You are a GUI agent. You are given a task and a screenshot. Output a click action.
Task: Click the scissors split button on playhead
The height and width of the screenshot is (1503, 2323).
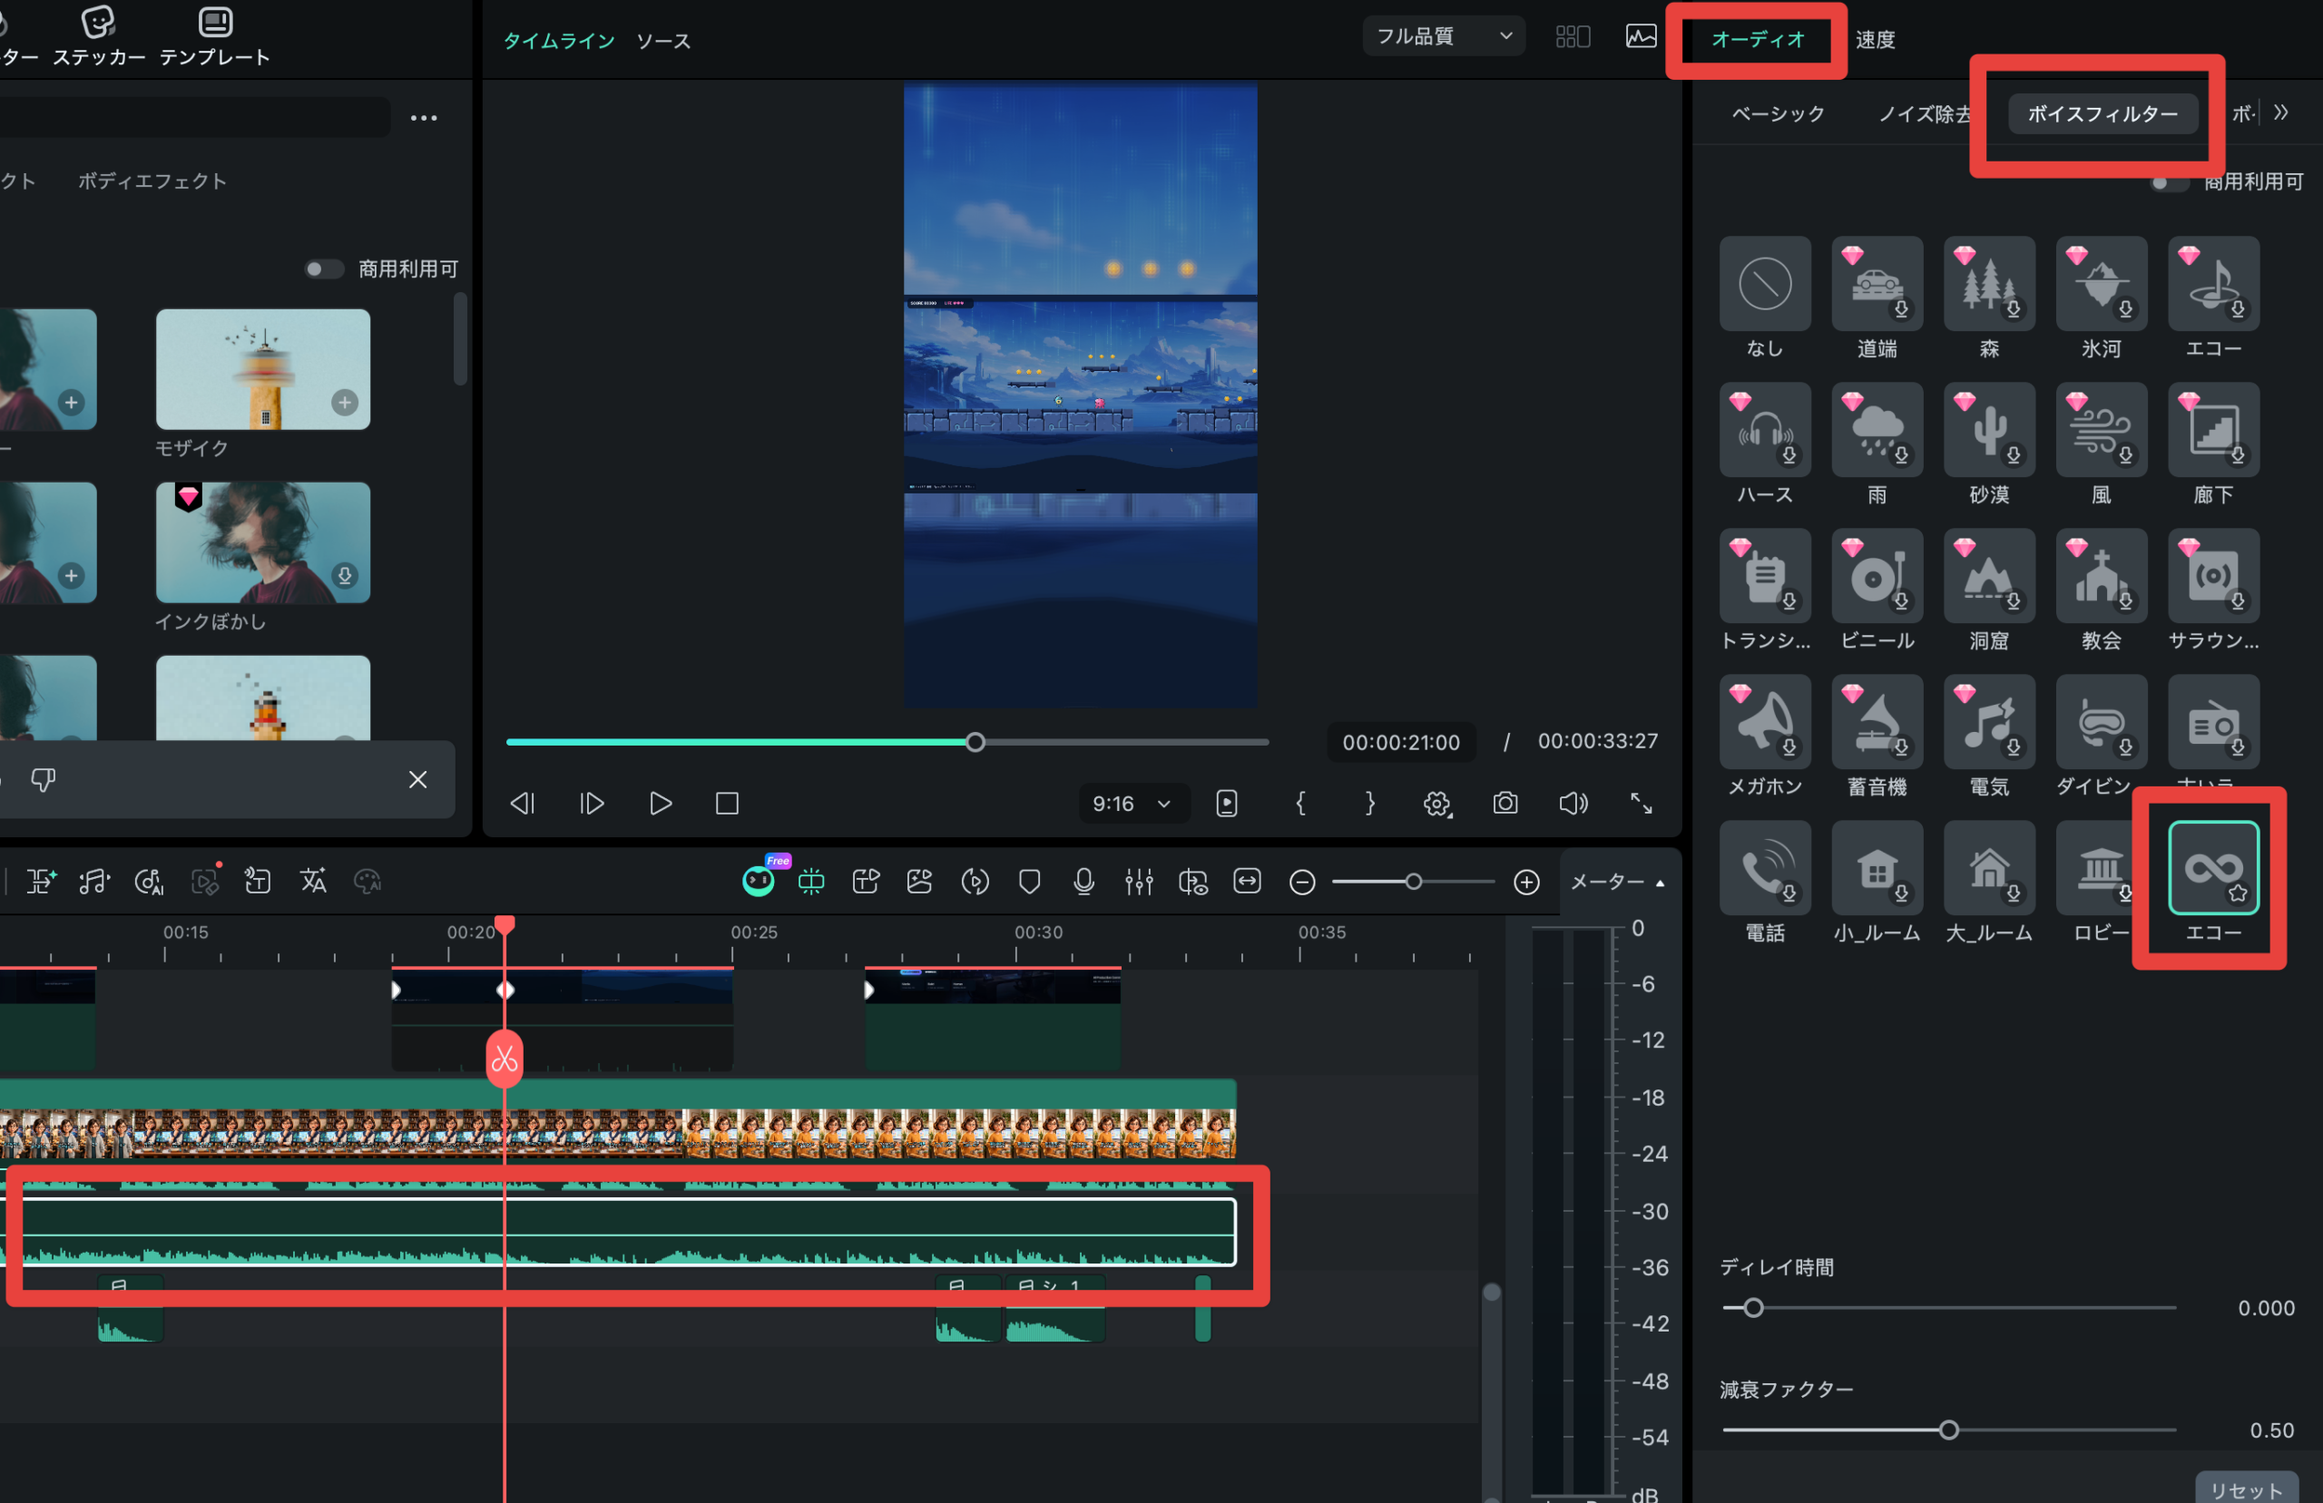504,1058
